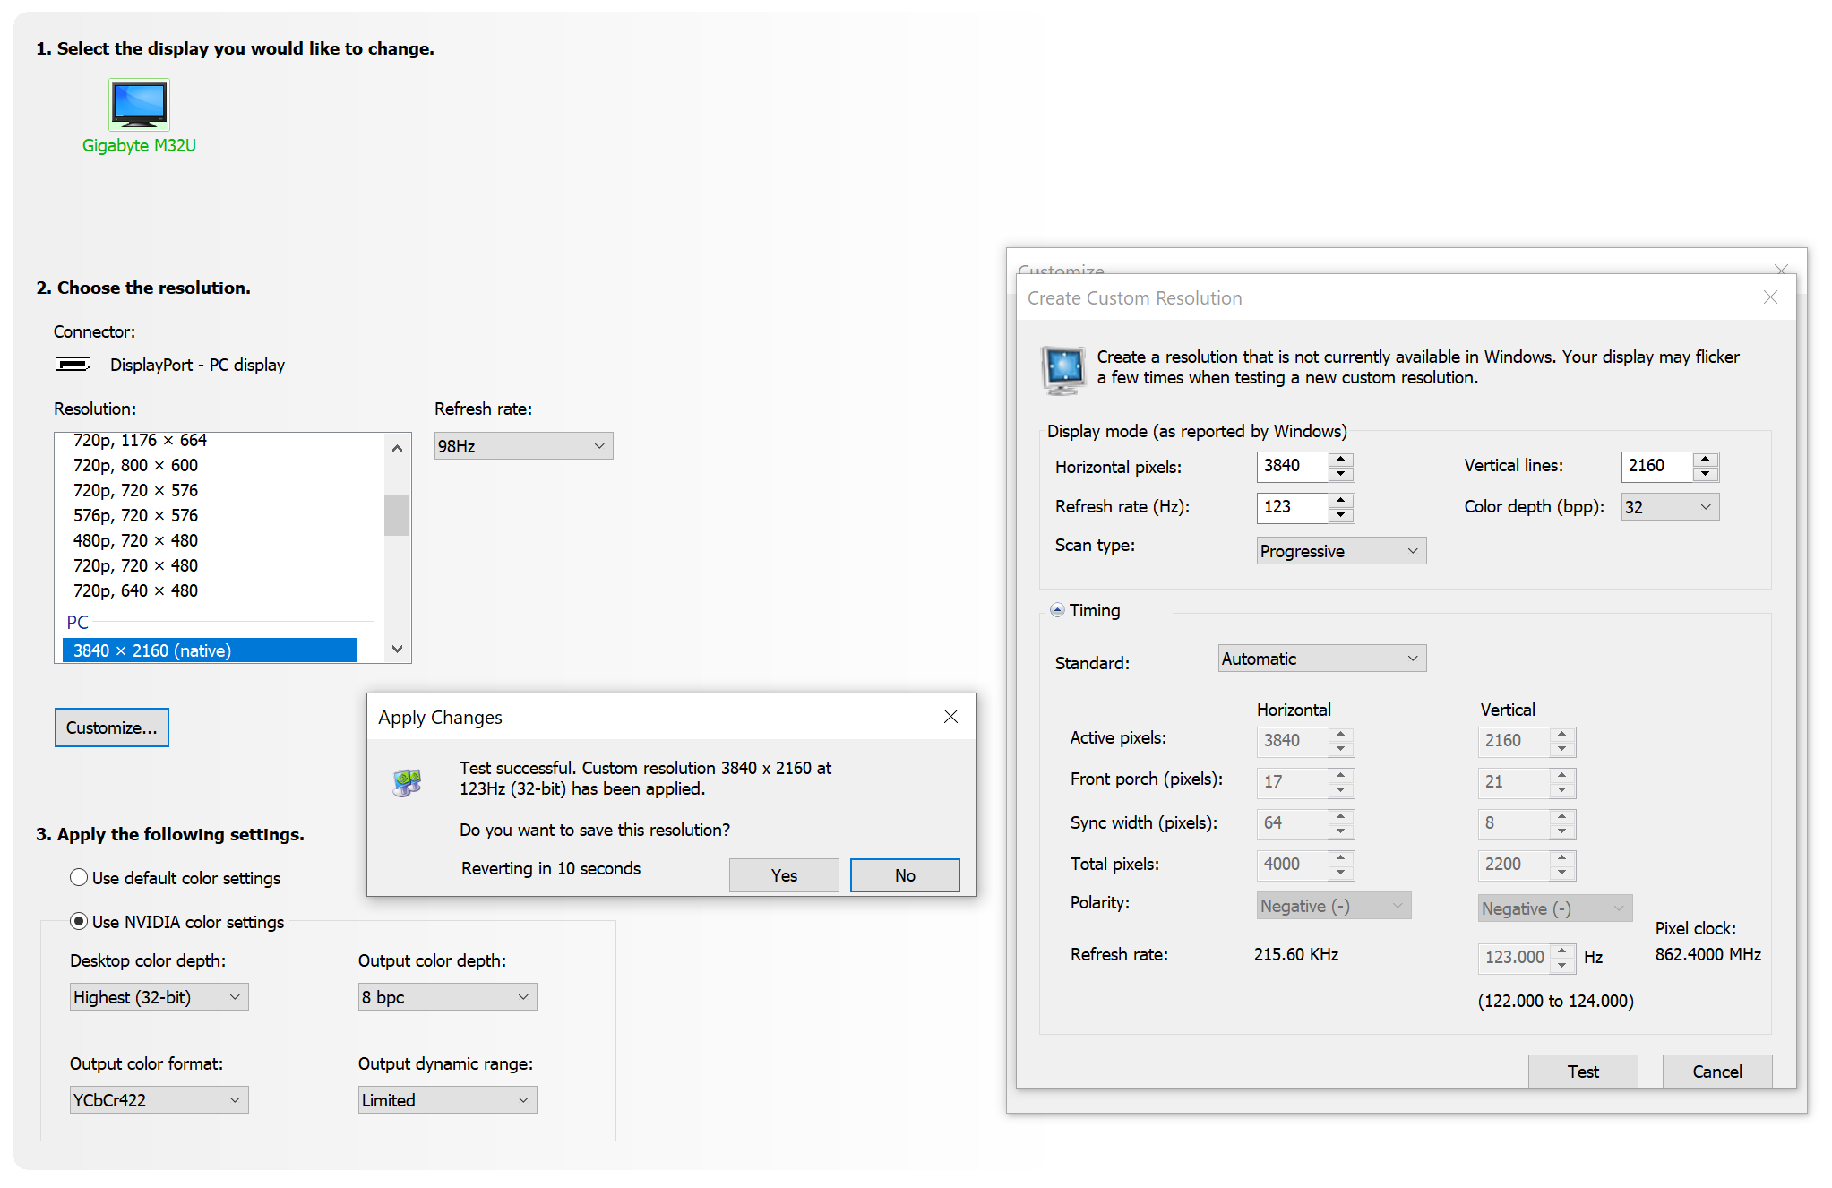Screen dimensions: 1832x1188
Task: Open the Timing Standard Automatic dropdown
Action: 1321,659
